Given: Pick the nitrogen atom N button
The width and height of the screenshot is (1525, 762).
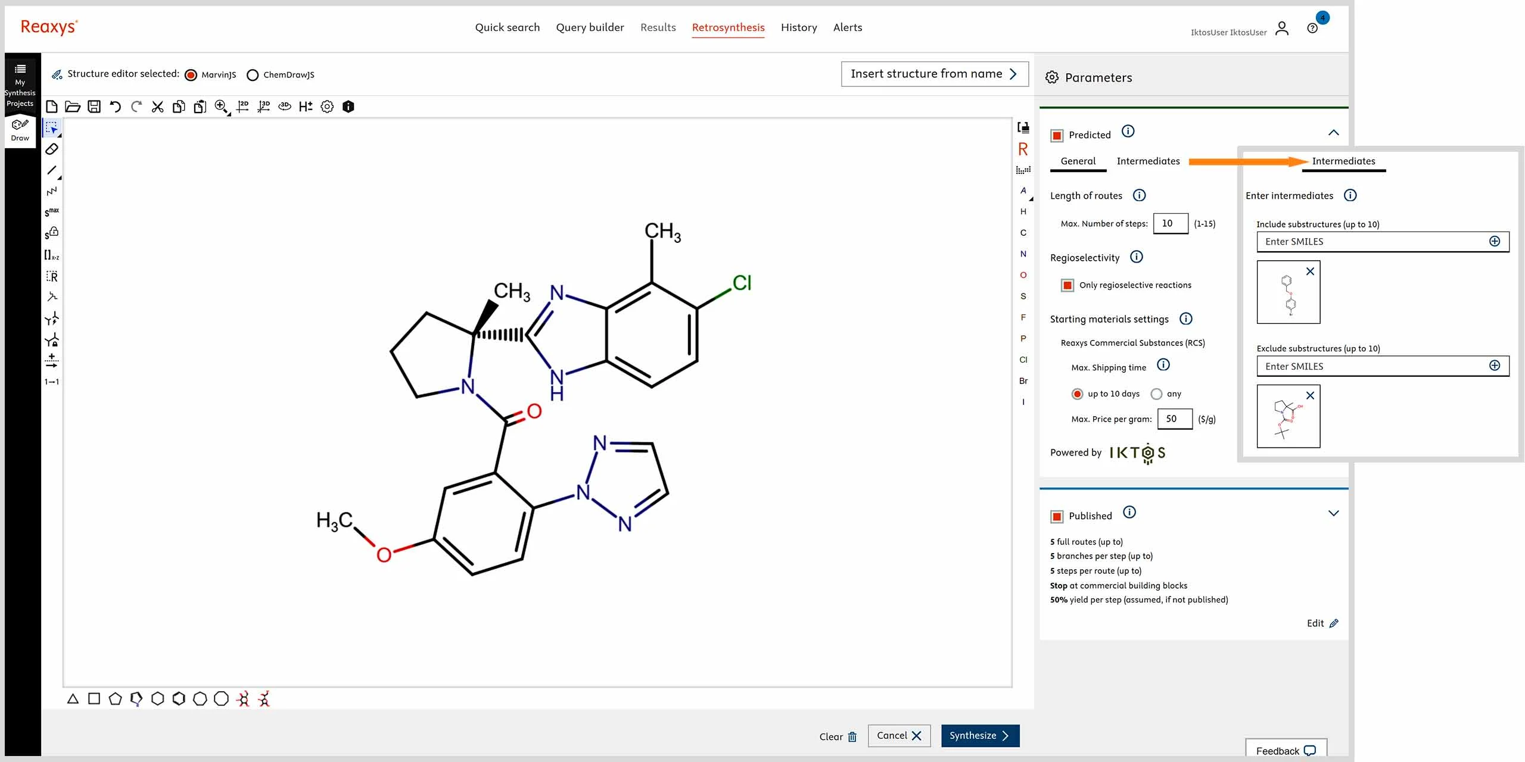Looking at the screenshot, I should pyautogui.click(x=1023, y=254).
